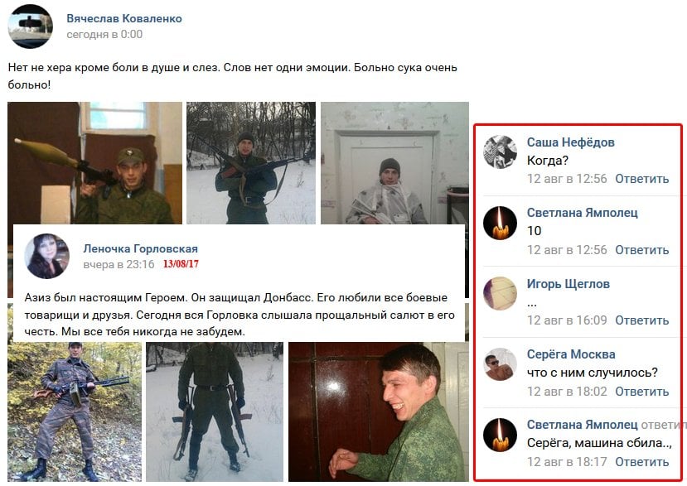Viewport: 687px width, 486px height.
Task: Click the candle avatar beside comment "10"
Action: pos(500,223)
